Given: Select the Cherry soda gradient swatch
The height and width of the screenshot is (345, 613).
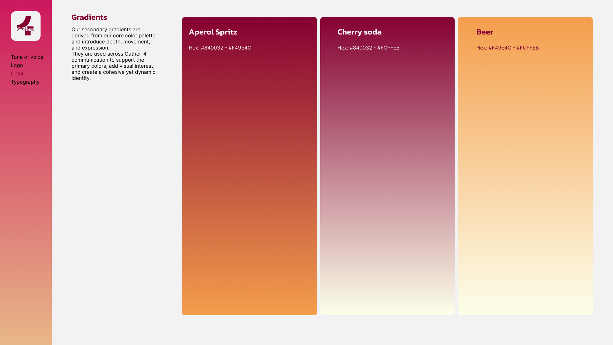Looking at the screenshot, I should click(387, 166).
